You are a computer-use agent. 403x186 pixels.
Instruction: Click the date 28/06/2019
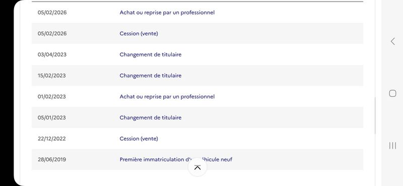pos(52,159)
